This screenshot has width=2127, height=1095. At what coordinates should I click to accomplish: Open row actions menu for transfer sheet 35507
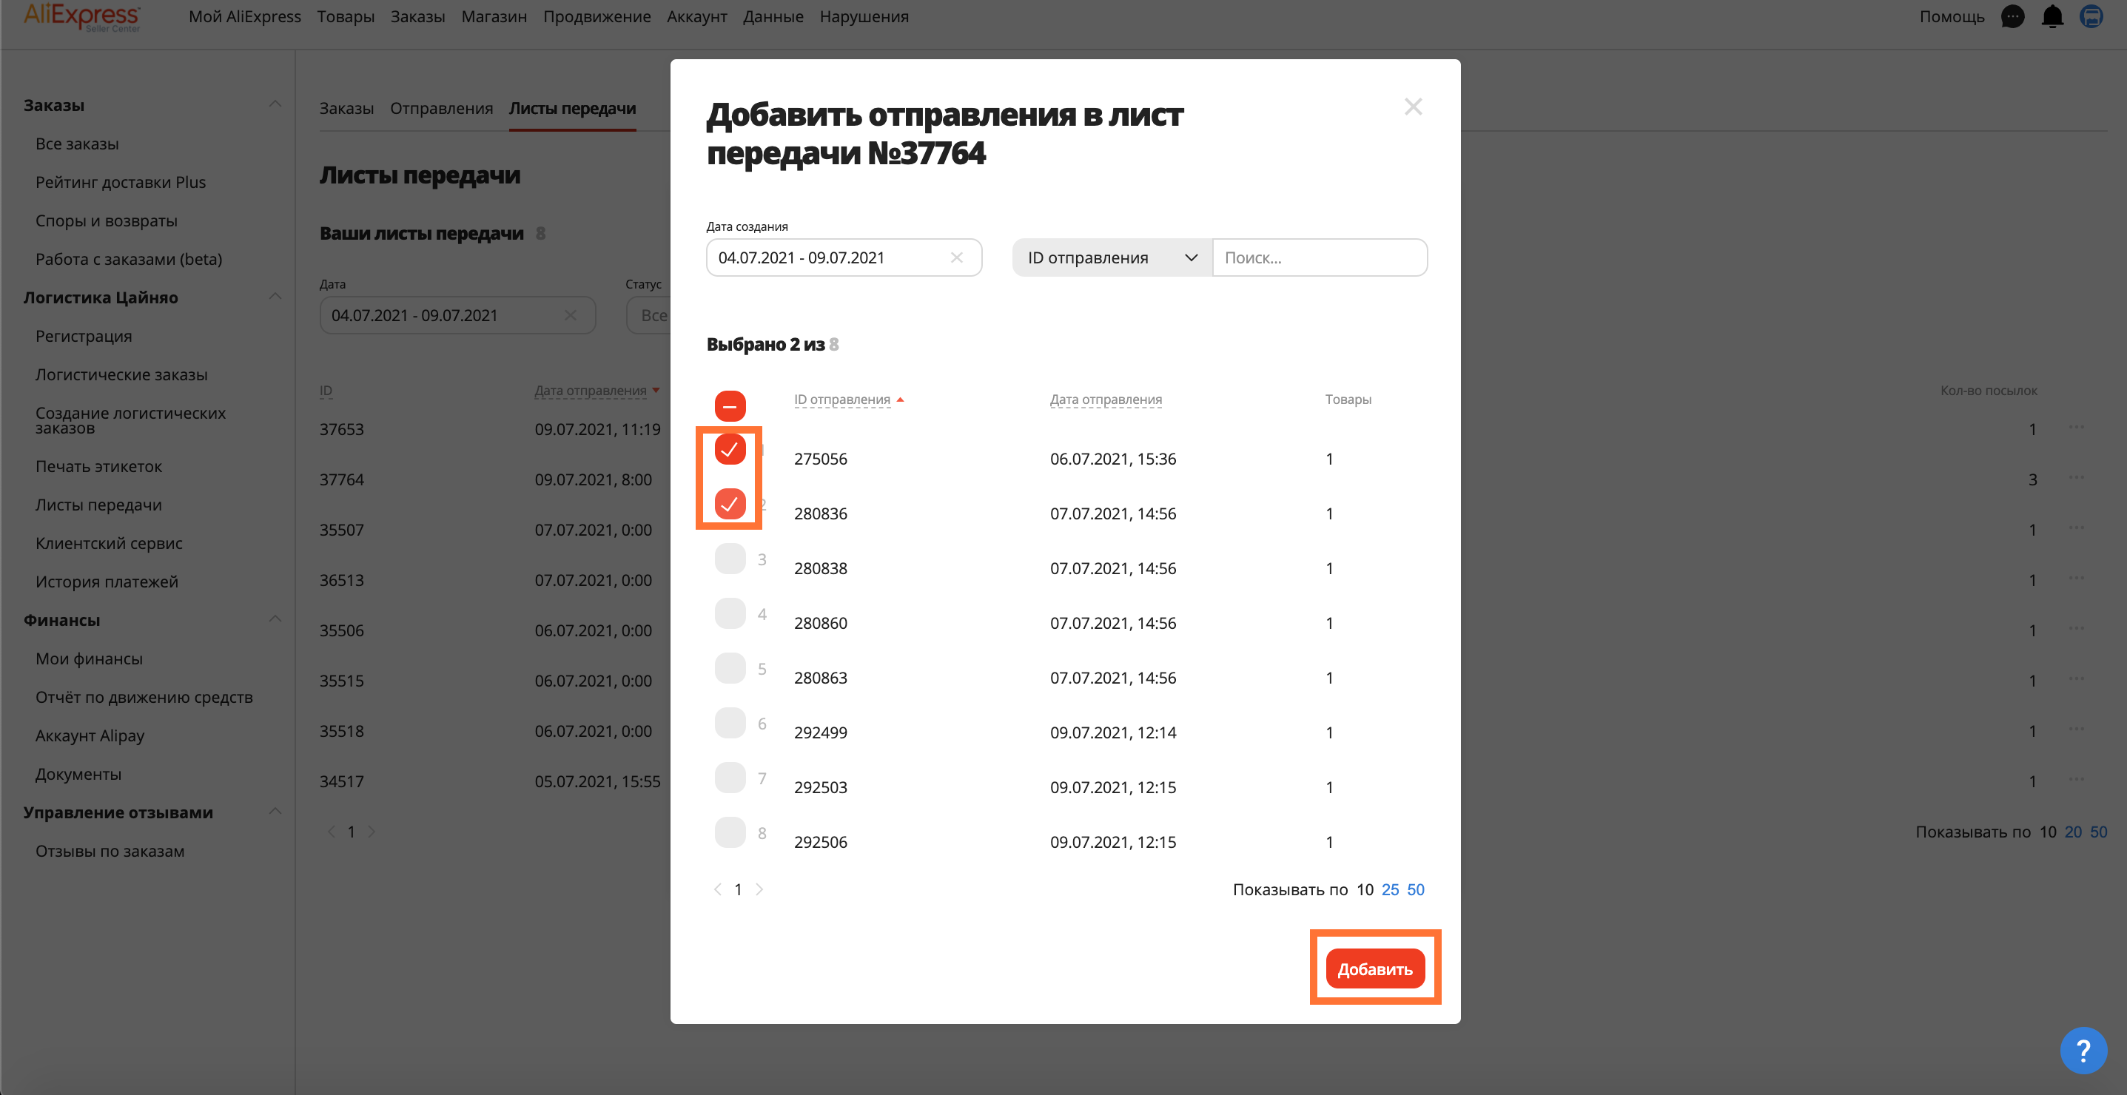coord(2076,528)
